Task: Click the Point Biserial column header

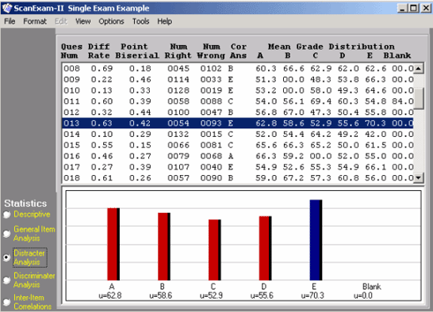Action: coord(137,51)
